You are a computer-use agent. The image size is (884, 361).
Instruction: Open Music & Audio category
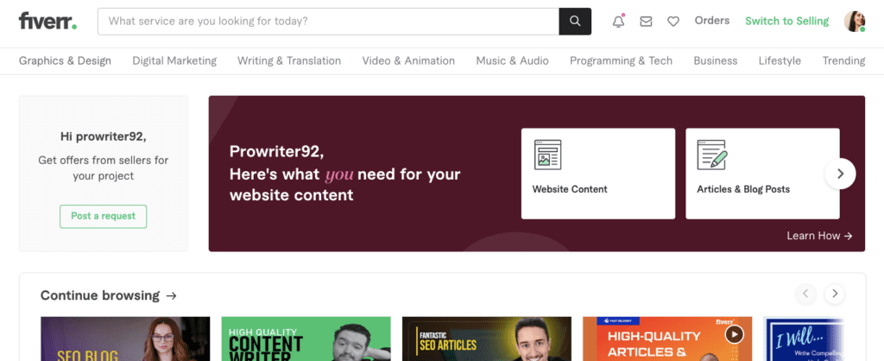[x=512, y=61]
